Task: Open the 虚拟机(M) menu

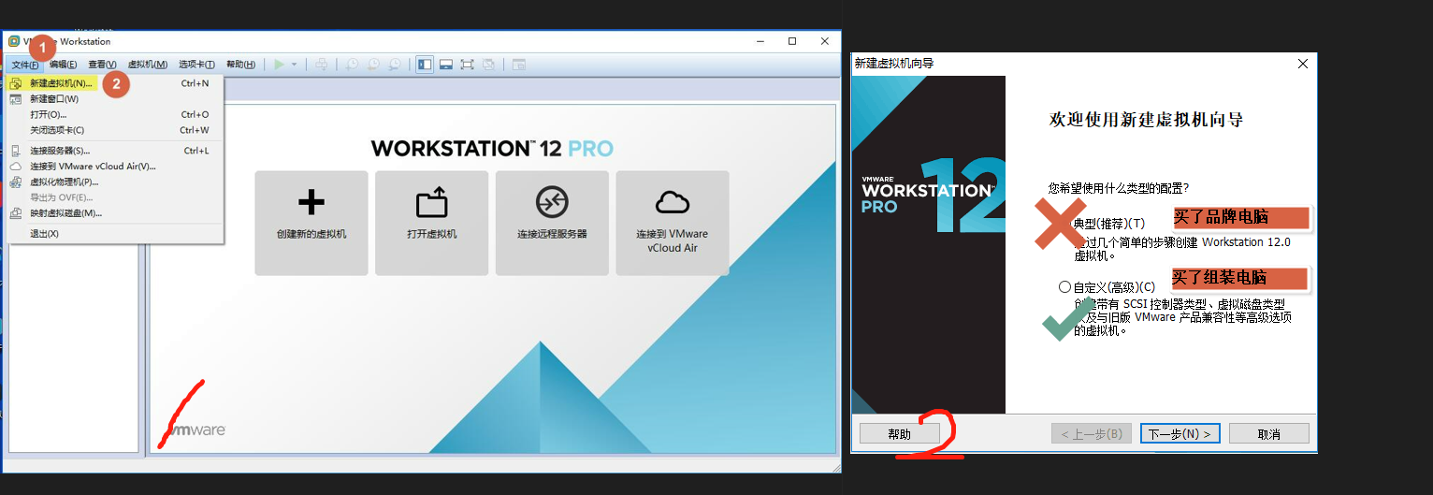Action: [147, 65]
